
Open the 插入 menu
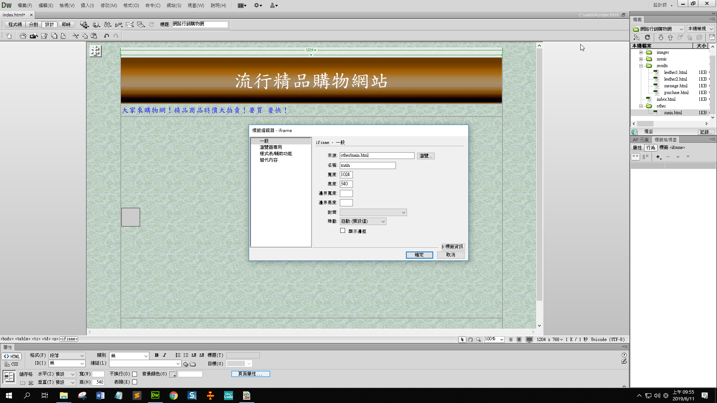tap(87, 5)
